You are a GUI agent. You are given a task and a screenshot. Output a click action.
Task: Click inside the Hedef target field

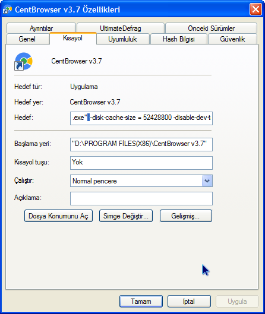click(141, 118)
